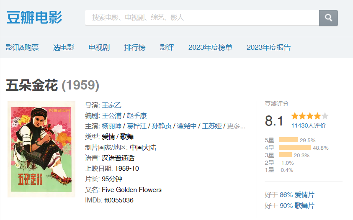
Task: Open the 五朵金花 movie poster
Action: pyautogui.click(x=41, y=149)
